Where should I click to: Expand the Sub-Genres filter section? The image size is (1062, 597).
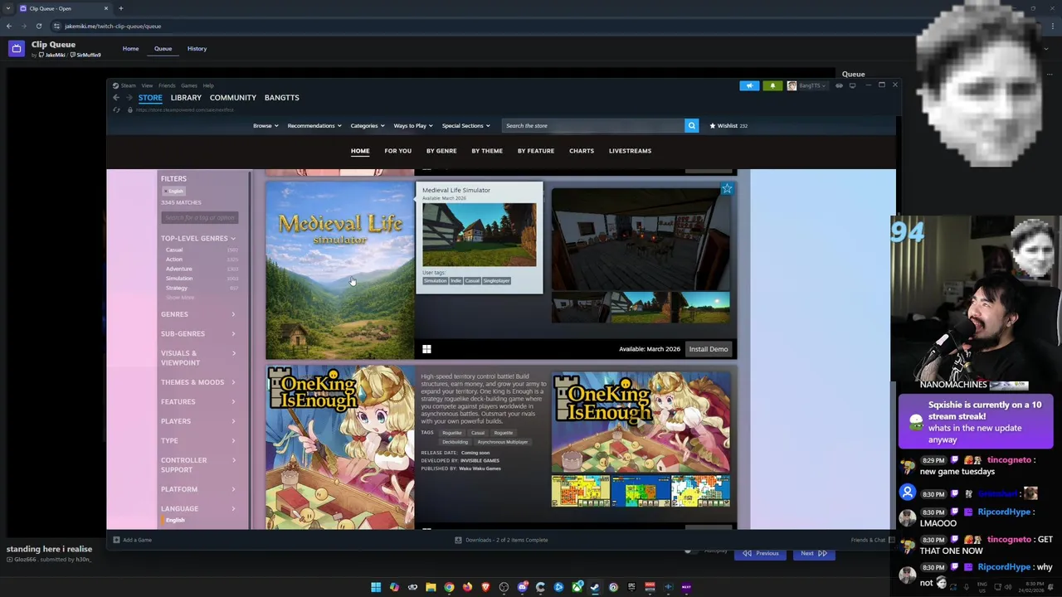pos(197,334)
